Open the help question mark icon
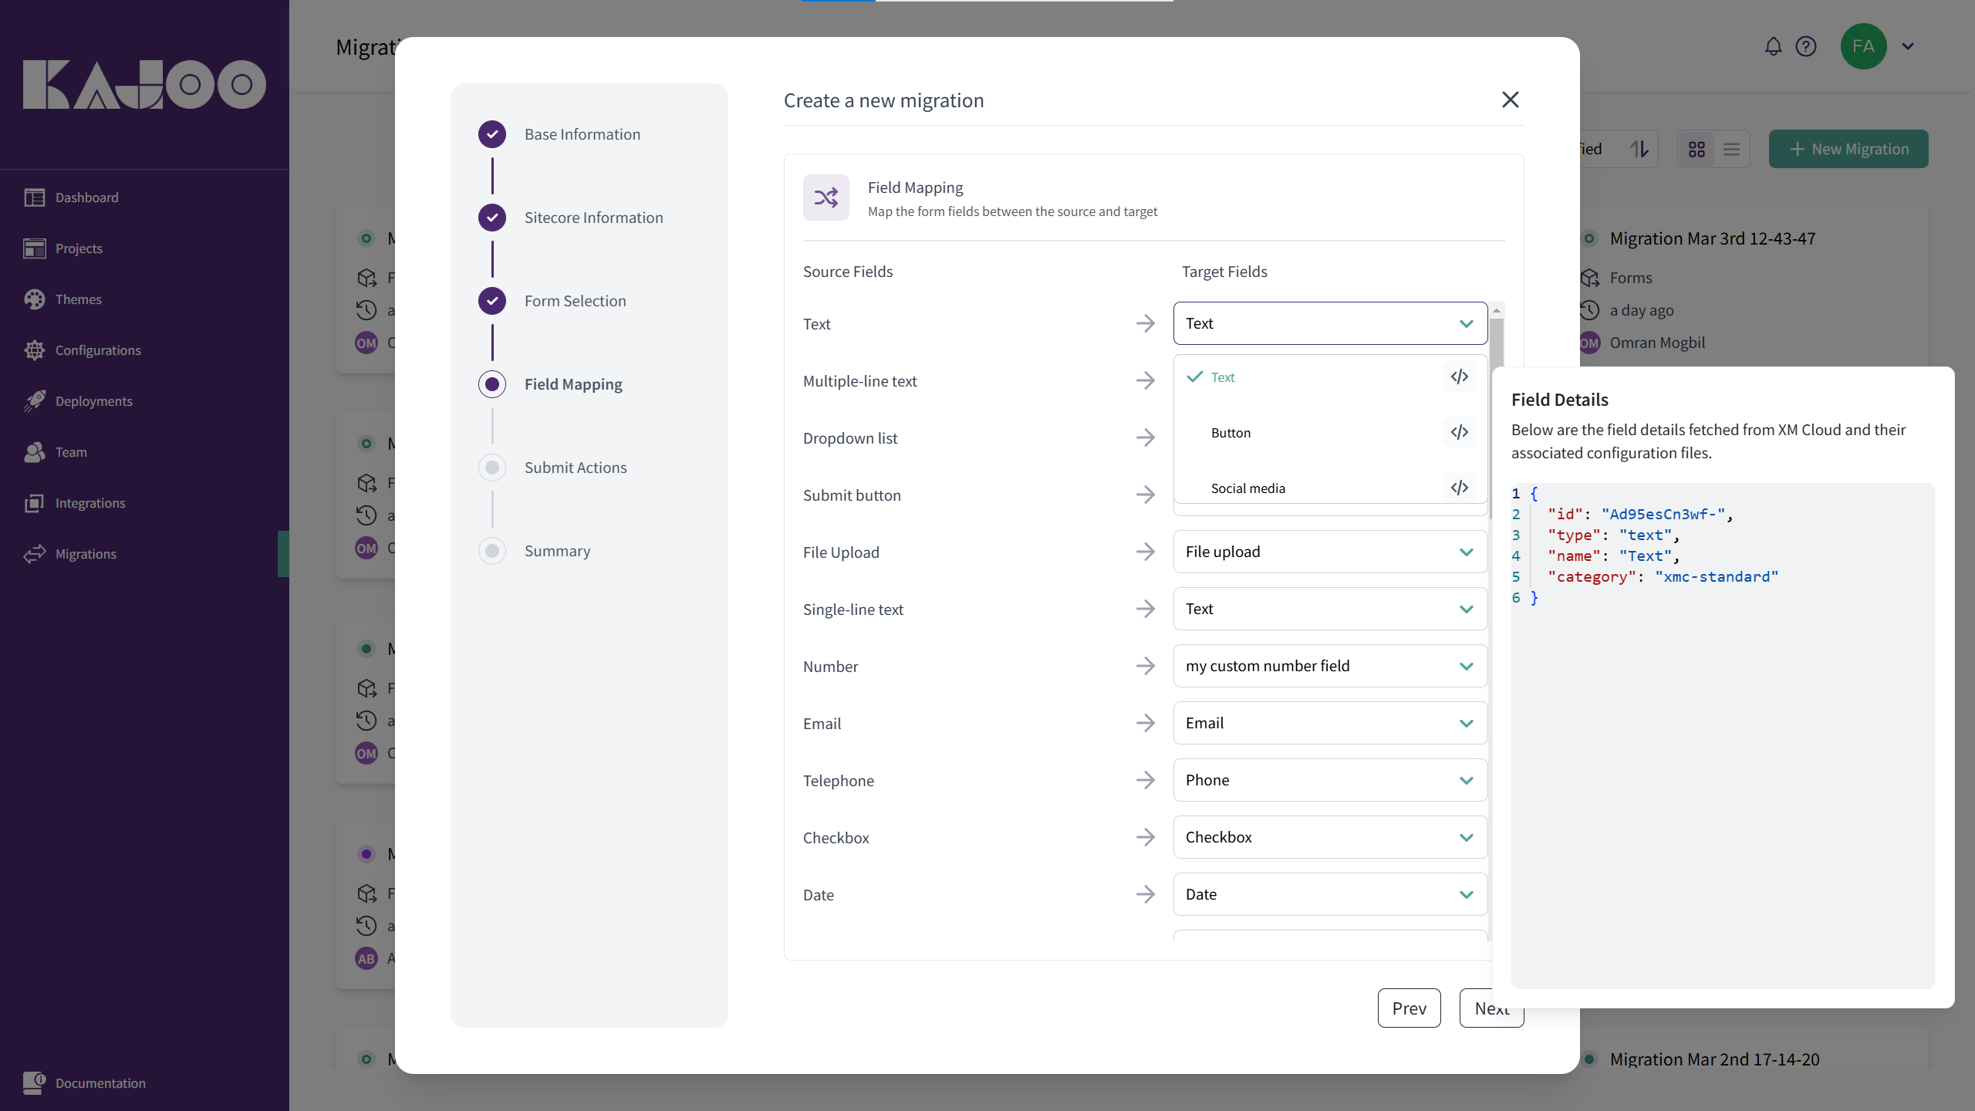The width and height of the screenshot is (1975, 1111). coord(1806,47)
